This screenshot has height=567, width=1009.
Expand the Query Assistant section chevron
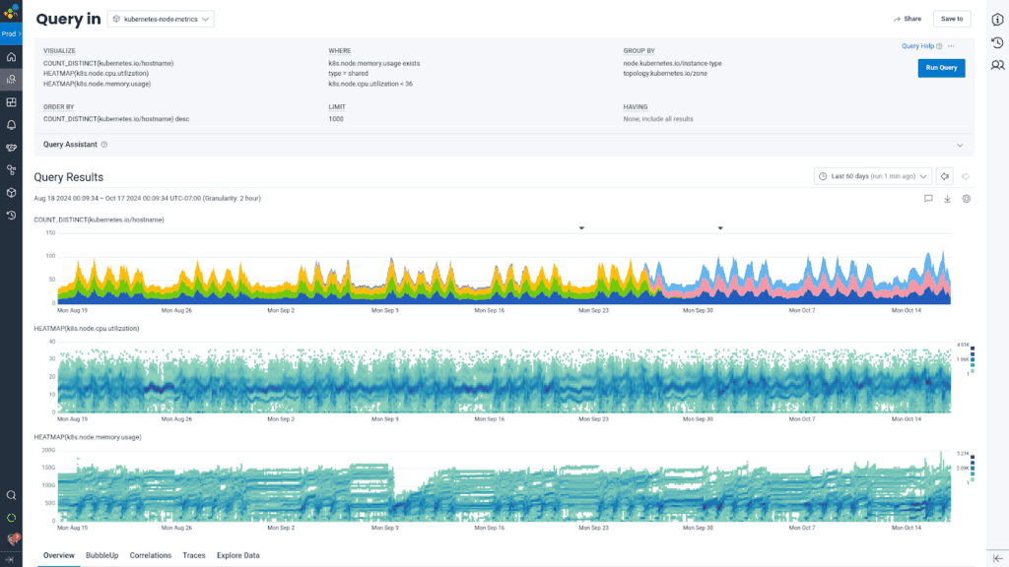pos(960,145)
